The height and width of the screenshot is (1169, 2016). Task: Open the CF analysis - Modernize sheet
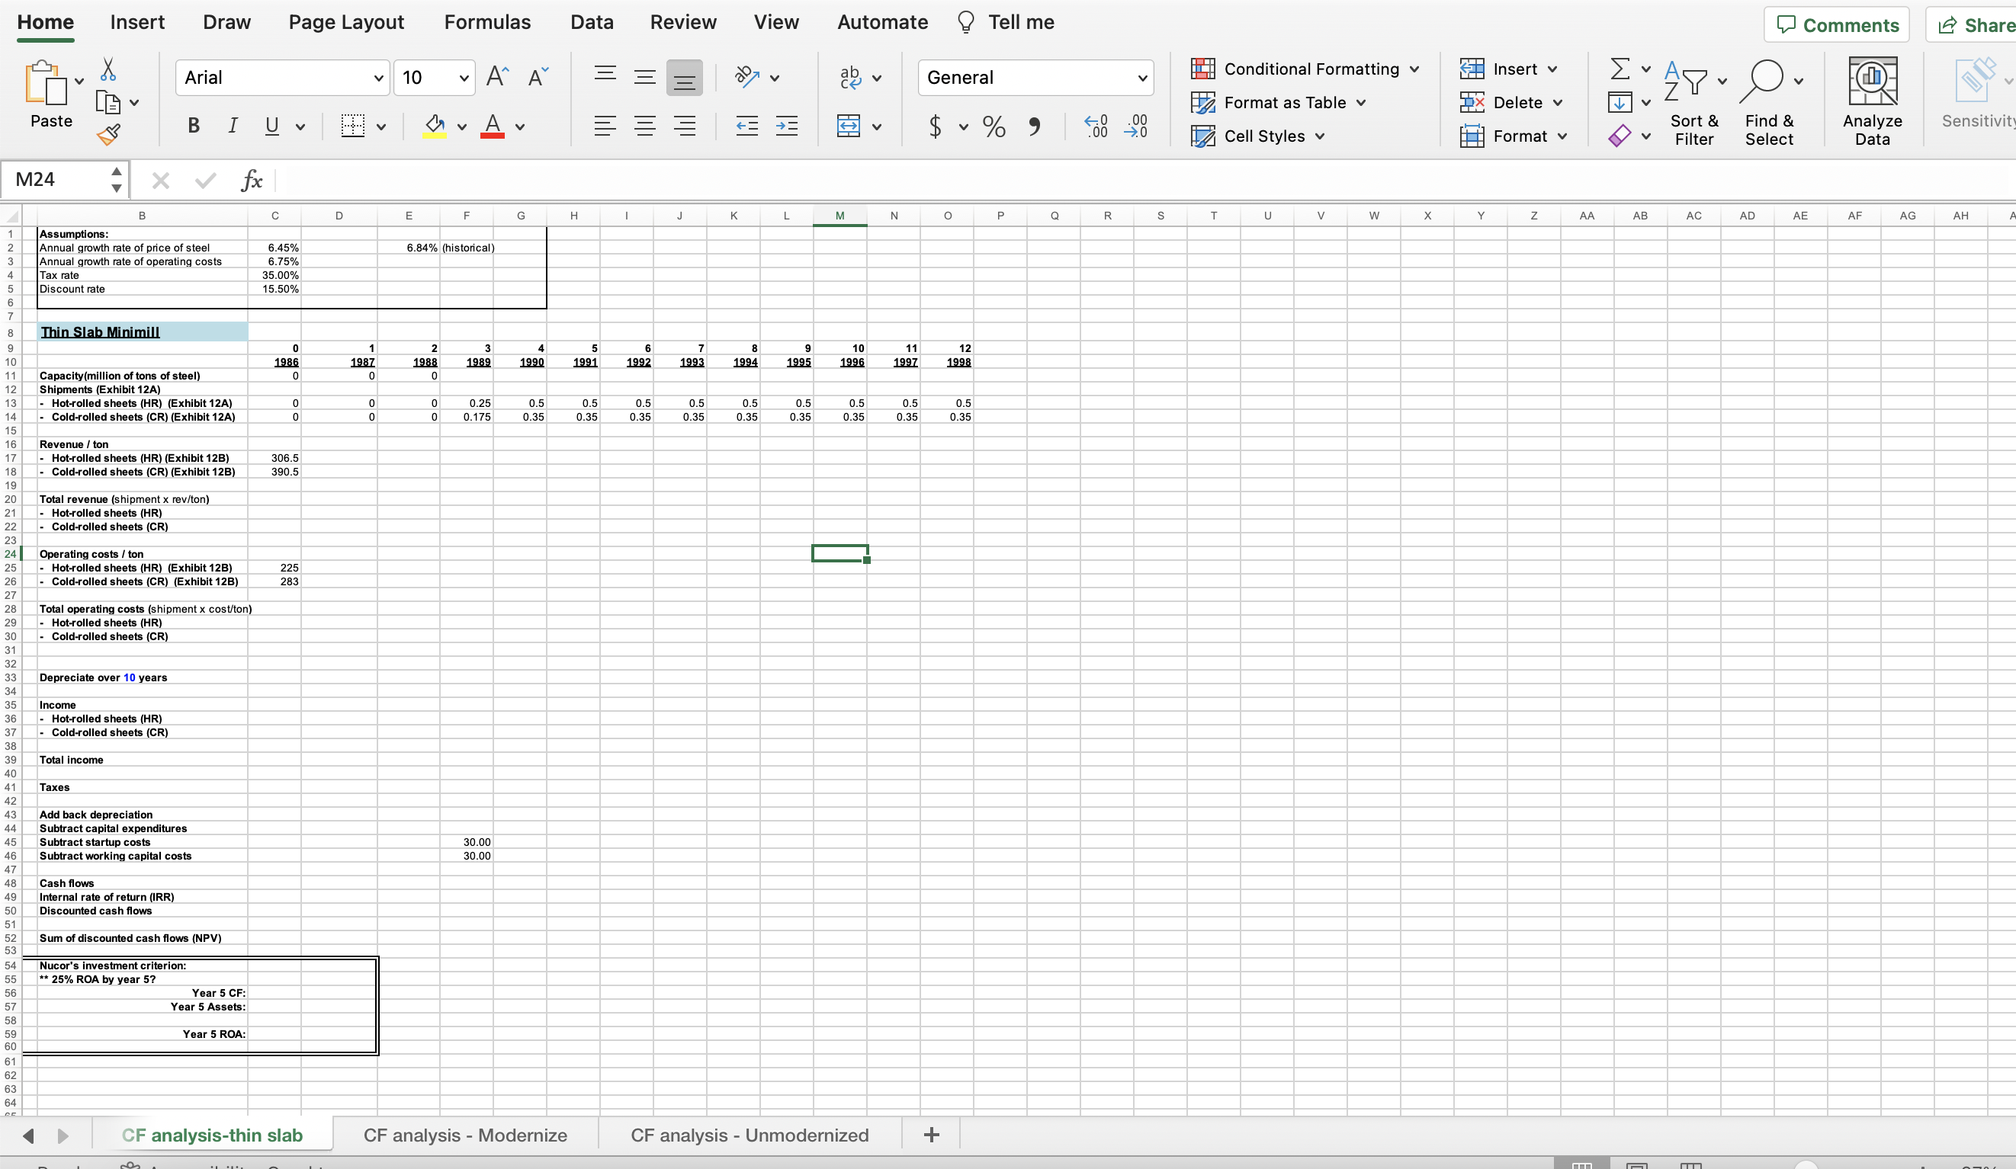[x=465, y=1135]
